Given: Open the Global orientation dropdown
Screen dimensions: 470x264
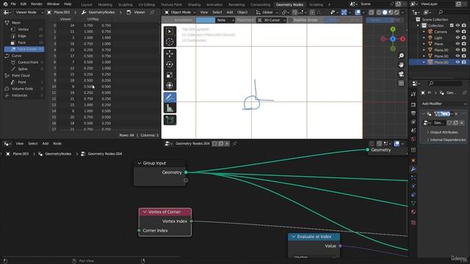Looking at the screenshot, I should [x=267, y=12].
